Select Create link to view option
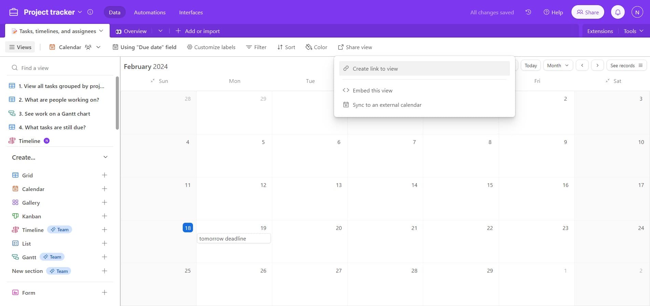Image resolution: width=650 pixels, height=306 pixels. 424,69
